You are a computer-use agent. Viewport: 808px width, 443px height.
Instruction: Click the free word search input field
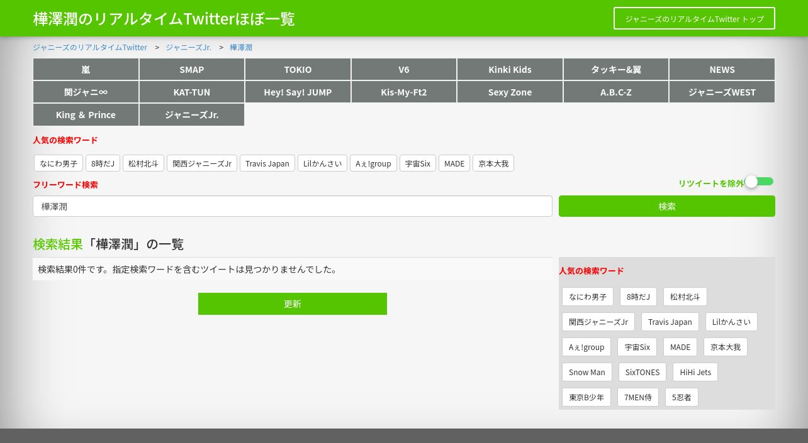point(293,206)
